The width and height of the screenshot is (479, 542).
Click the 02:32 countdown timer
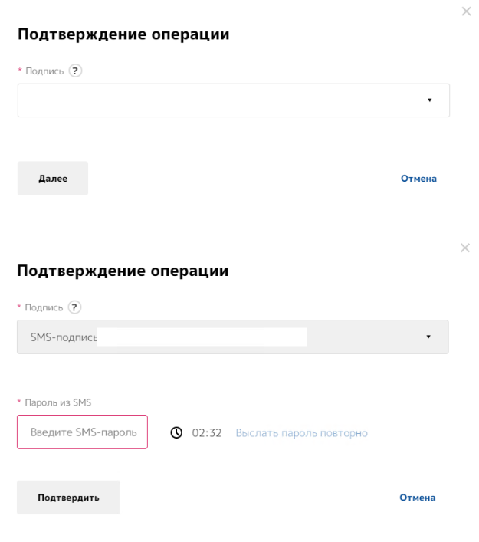click(207, 433)
